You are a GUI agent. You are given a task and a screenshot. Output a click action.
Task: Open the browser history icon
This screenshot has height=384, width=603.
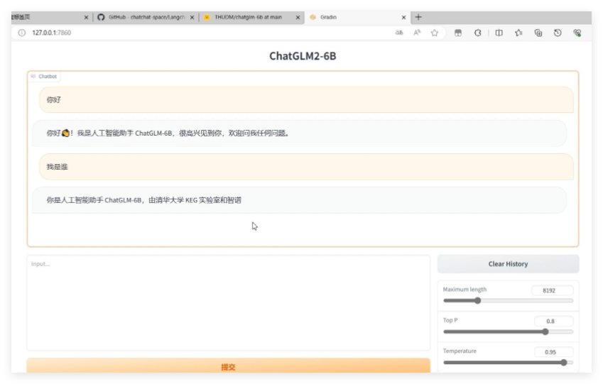558,33
